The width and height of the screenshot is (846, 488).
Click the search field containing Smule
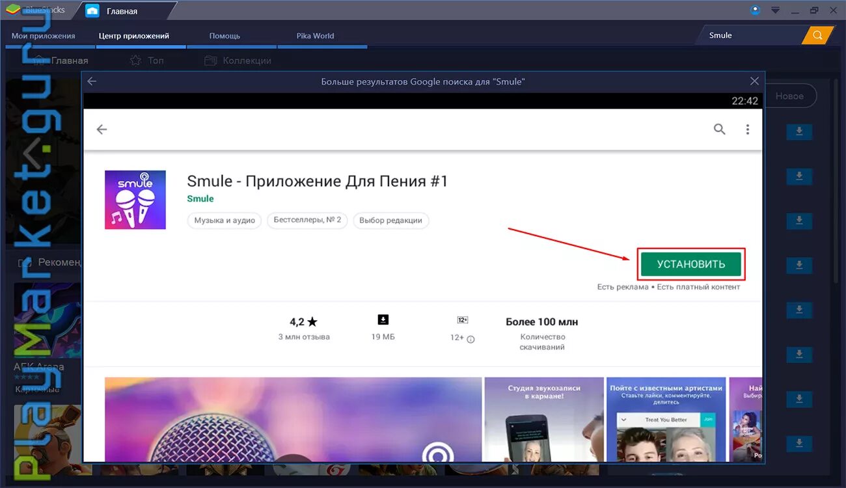[x=752, y=35]
